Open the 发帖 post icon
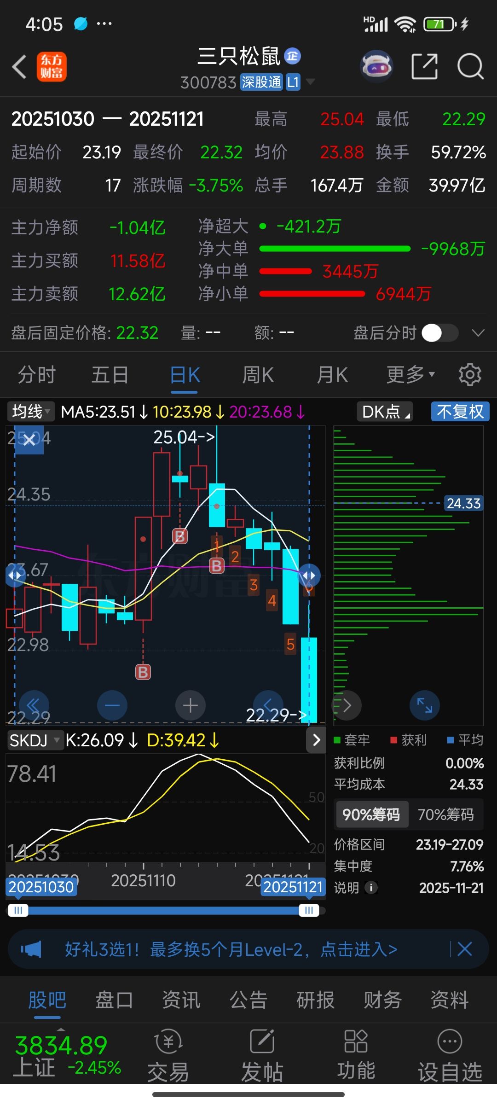This screenshot has width=497, height=1105. click(x=262, y=1056)
